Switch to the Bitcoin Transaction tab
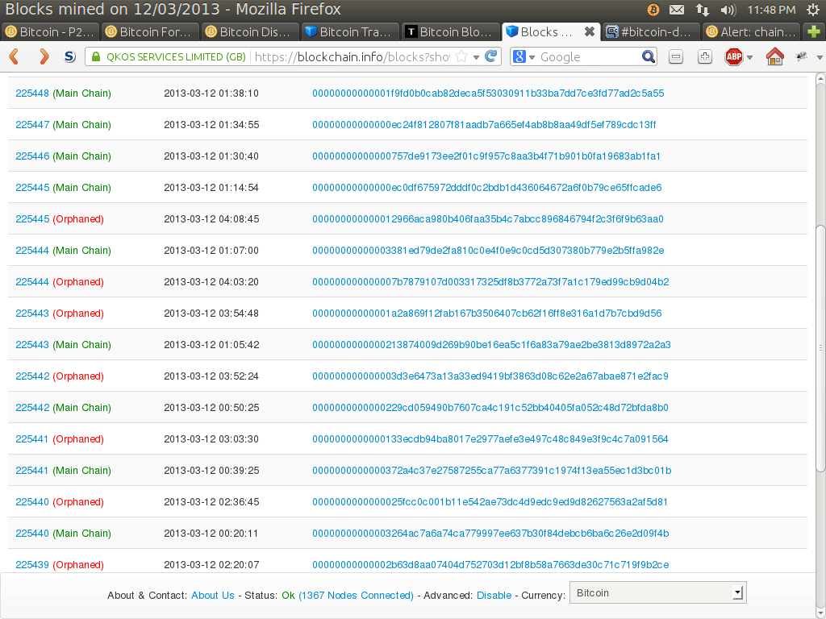Screen dimensions: 826x619 pyautogui.click(x=350, y=31)
